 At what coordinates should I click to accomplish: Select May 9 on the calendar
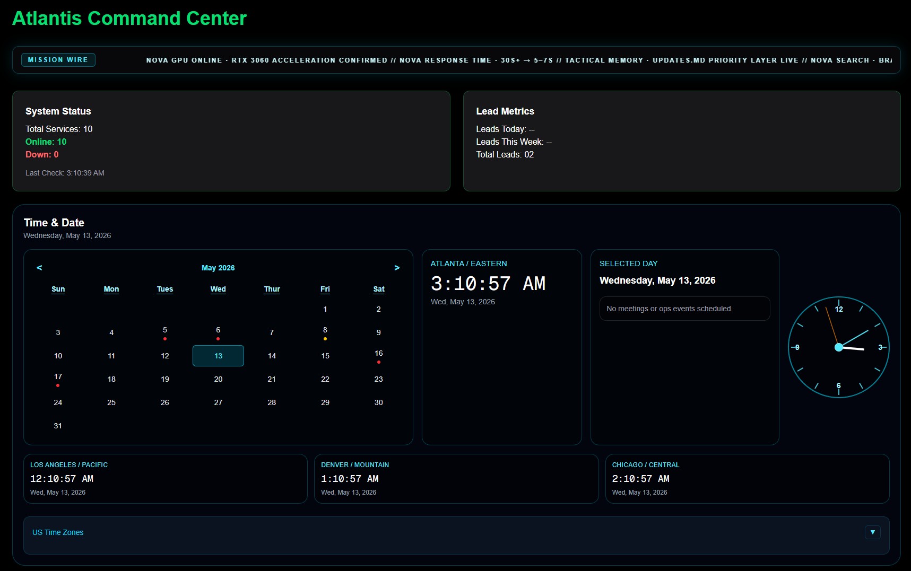[379, 332]
